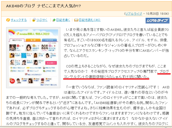The height and width of the screenshot is (128, 172).
Task: Click the paragraph starting CDの売上もさることながら
Action: [116, 71]
